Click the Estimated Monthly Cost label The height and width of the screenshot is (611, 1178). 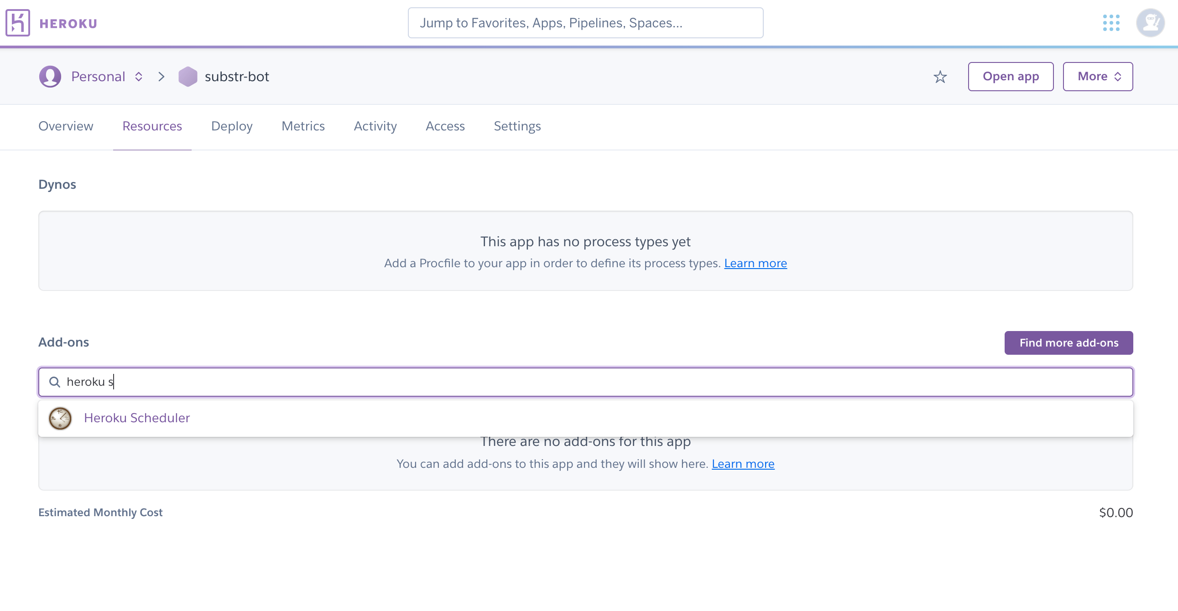click(x=100, y=513)
